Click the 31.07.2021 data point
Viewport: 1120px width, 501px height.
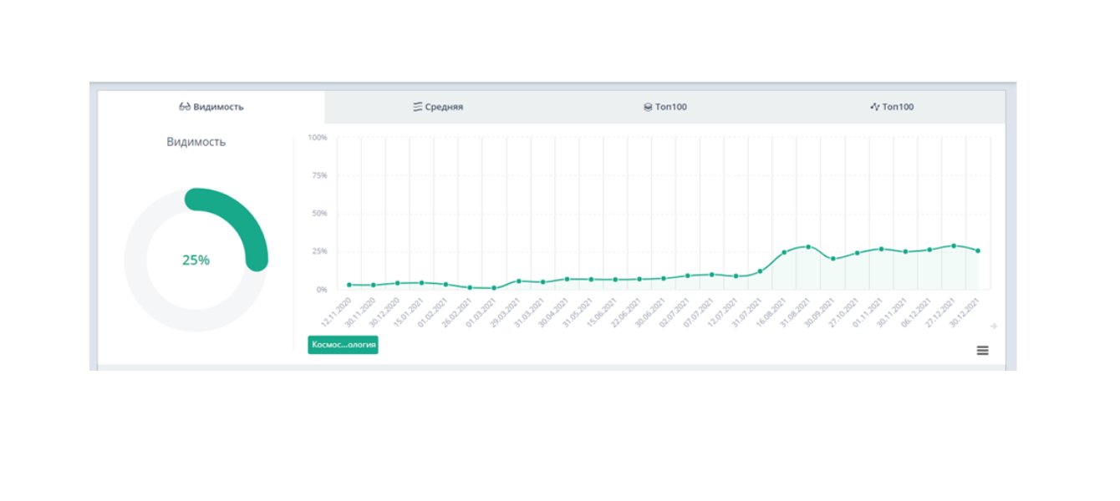760,271
